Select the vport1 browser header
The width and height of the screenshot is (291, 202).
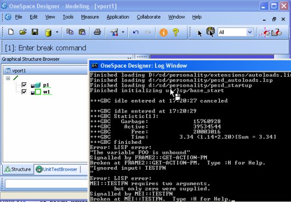[46, 71]
